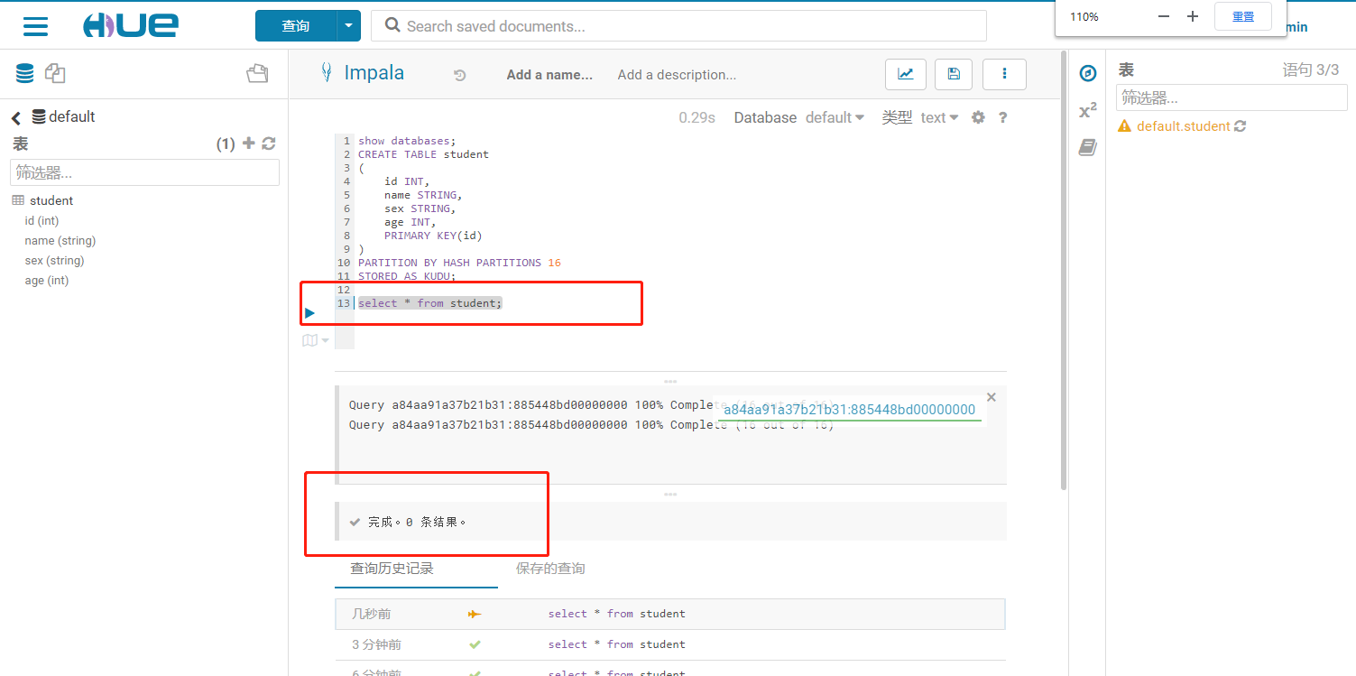Refresh default.student in assist panel

click(x=1241, y=126)
